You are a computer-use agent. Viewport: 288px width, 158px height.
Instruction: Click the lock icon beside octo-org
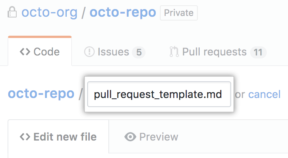click(12, 13)
